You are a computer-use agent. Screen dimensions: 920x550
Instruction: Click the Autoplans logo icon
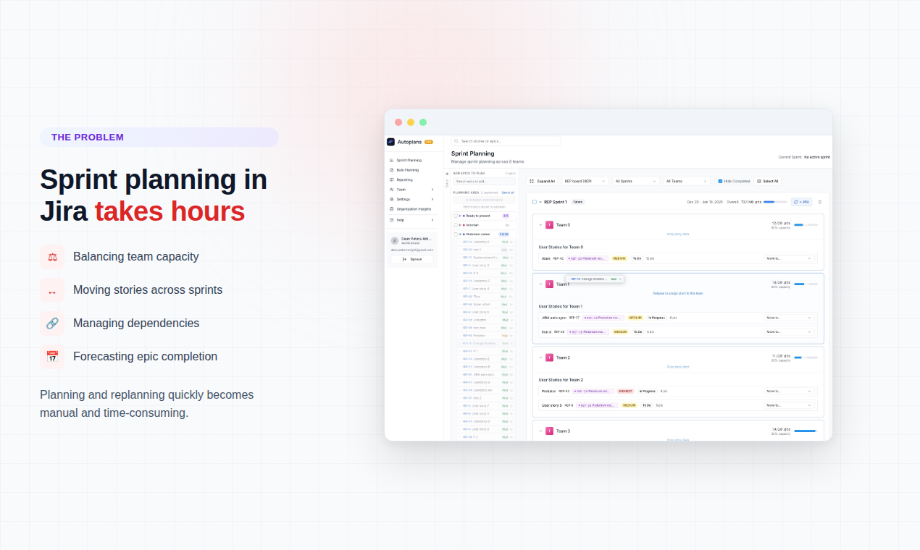point(391,142)
